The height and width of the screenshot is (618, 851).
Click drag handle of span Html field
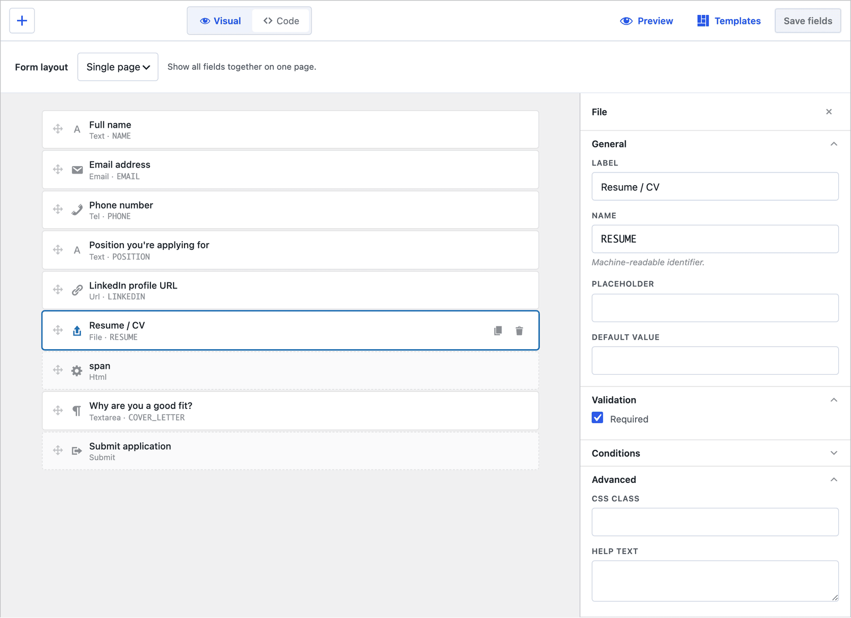[58, 370]
